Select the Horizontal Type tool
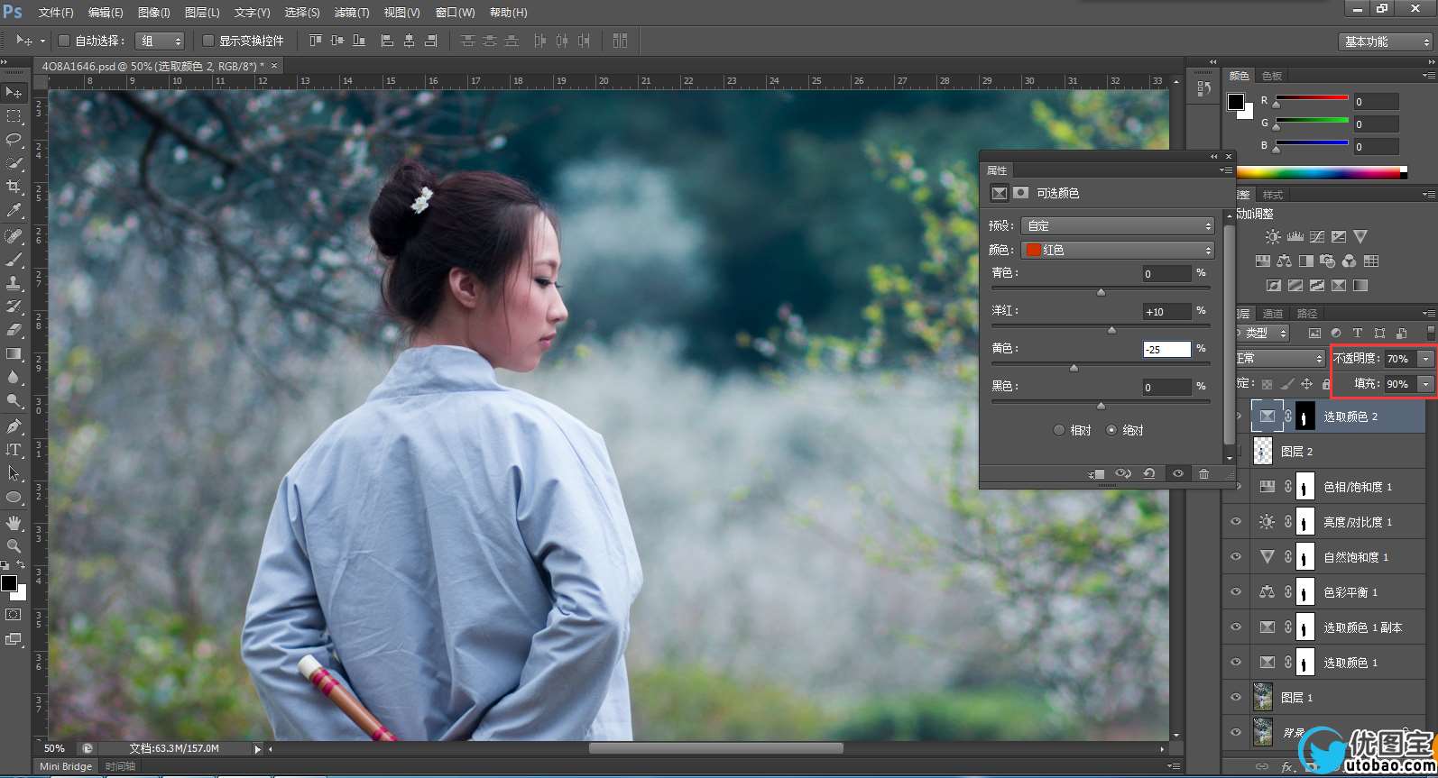 (x=14, y=450)
